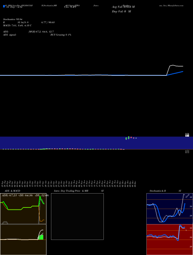
Task: Click the red candlestick after the green spike
Action: pyautogui.click(x=131, y=138)
